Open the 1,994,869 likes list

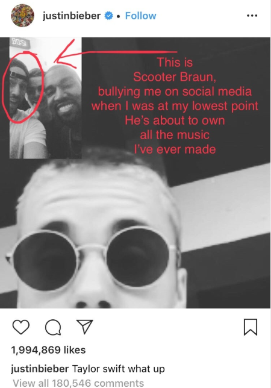point(48,350)
